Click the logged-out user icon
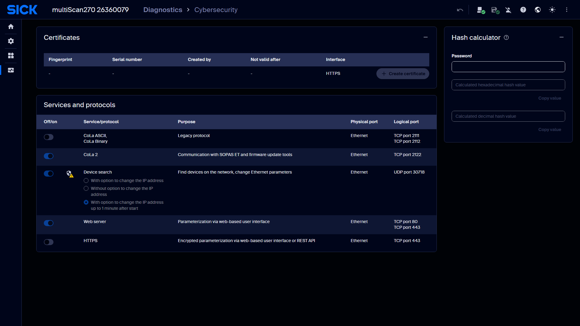 click(x=508, y=10)
